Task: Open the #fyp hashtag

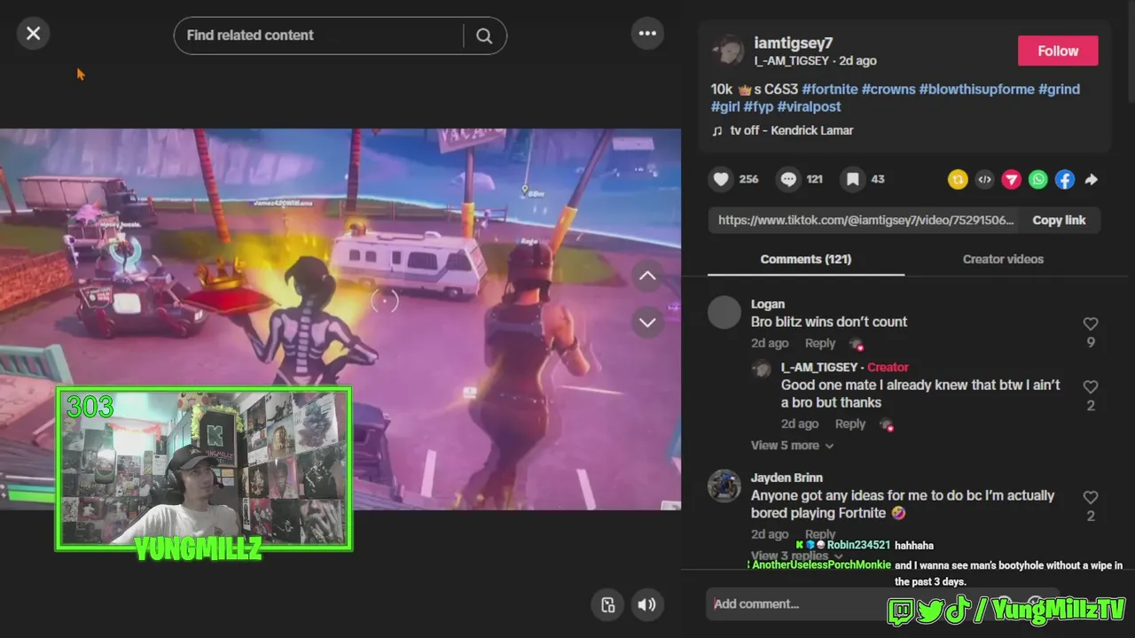Action: click(758, 106)
